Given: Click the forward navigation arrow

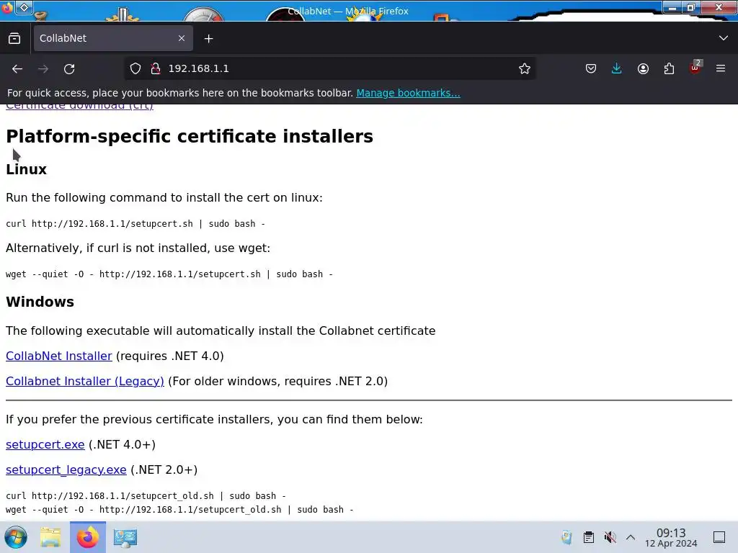Looking at the screenshot, I should click(43, 68).
